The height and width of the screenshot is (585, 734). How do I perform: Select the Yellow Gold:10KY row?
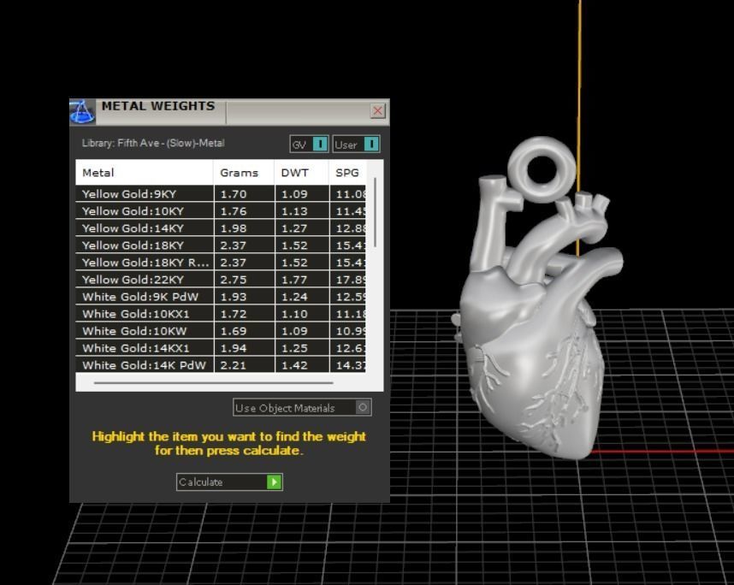pos(221,211)
